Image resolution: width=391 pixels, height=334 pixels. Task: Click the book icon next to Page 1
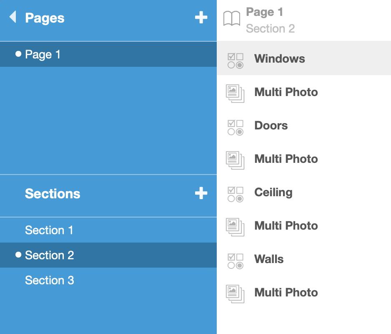click(x=232, y=19)
